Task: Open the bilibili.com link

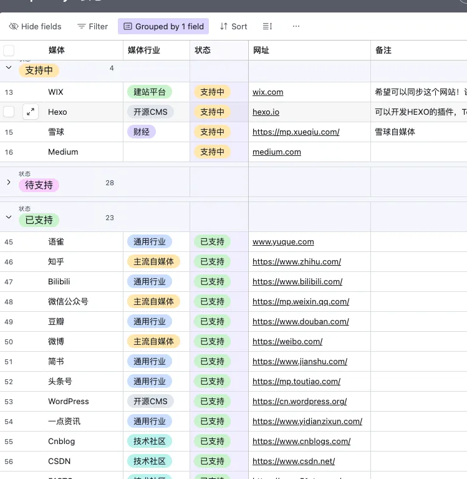Action: [297, 282]
